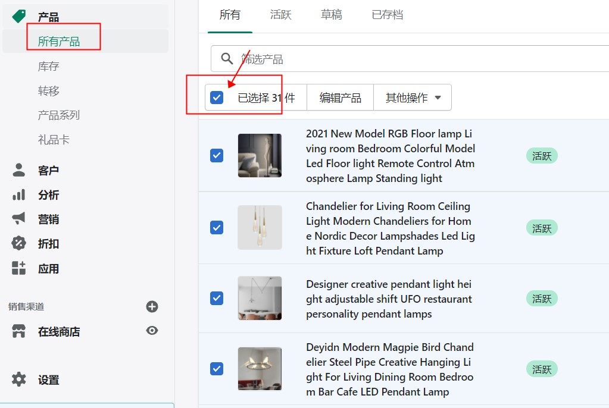This screenshot has height=408, width=609.
Task: Click the Online Store storefront icon
Action: point(18,331)
